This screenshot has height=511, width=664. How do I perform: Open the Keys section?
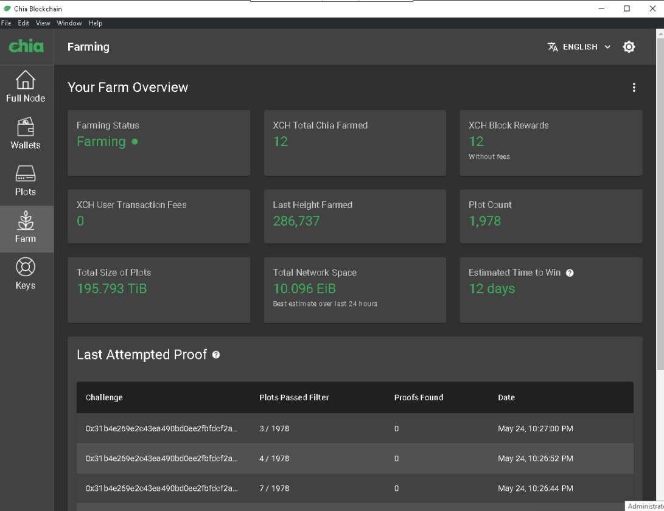[26, 274]
